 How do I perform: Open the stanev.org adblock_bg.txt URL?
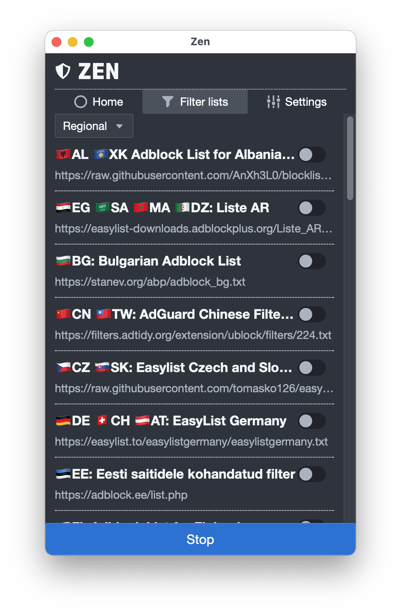(150, 282)
